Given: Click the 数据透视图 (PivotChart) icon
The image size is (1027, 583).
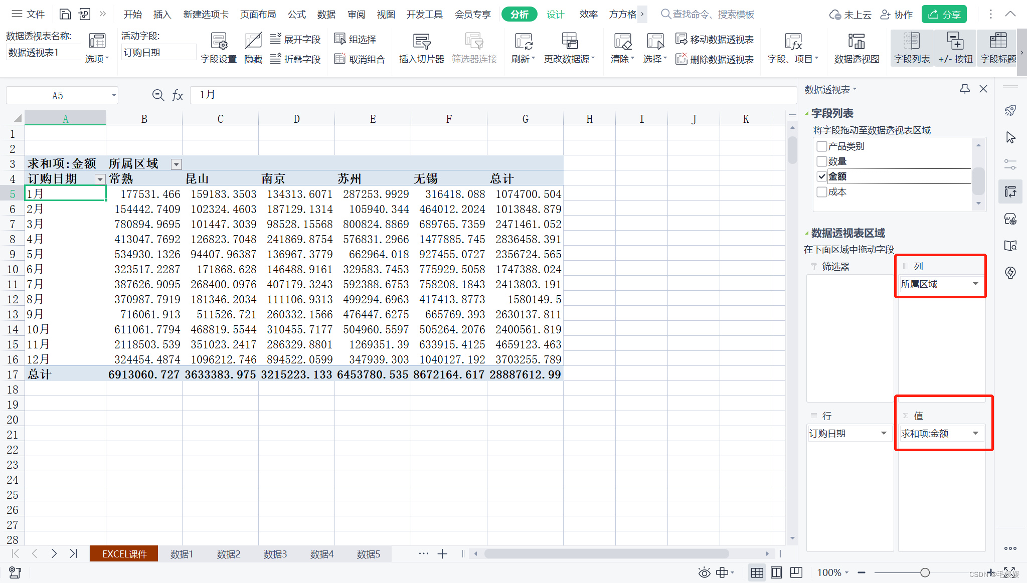Looking at the screenshot, I should pyautogui.click(x=856, y=42).
